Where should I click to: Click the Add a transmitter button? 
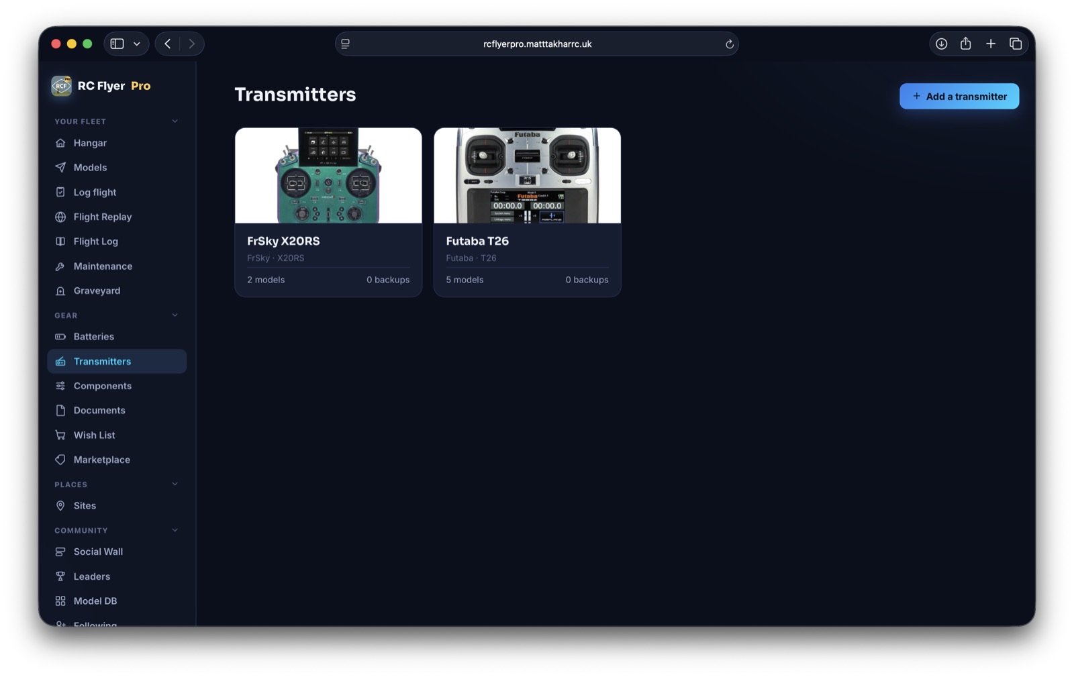[x=959, y=97]
